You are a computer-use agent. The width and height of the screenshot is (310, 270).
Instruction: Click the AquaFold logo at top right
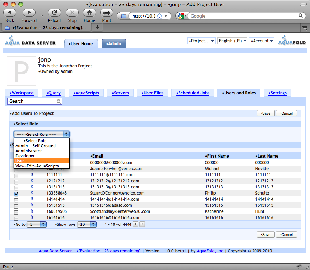[292, 40]
